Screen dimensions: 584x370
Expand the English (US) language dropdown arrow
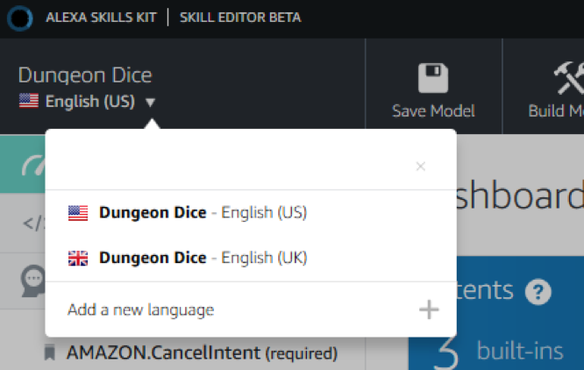point(150,103)
